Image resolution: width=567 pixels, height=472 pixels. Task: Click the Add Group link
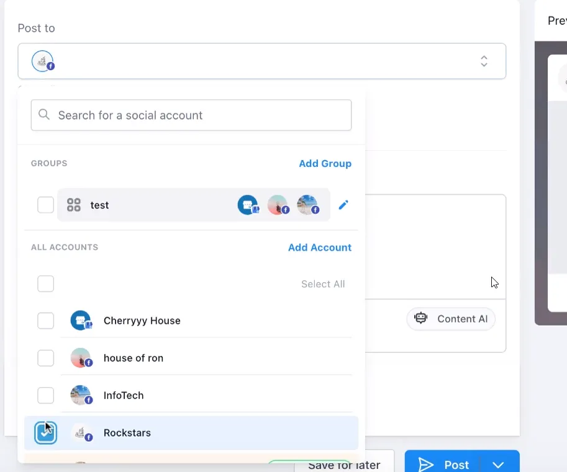325,164
